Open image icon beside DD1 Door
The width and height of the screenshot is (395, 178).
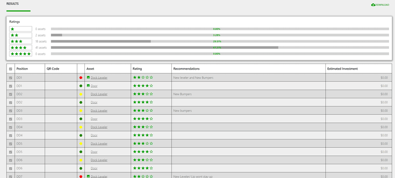[88, 85]
